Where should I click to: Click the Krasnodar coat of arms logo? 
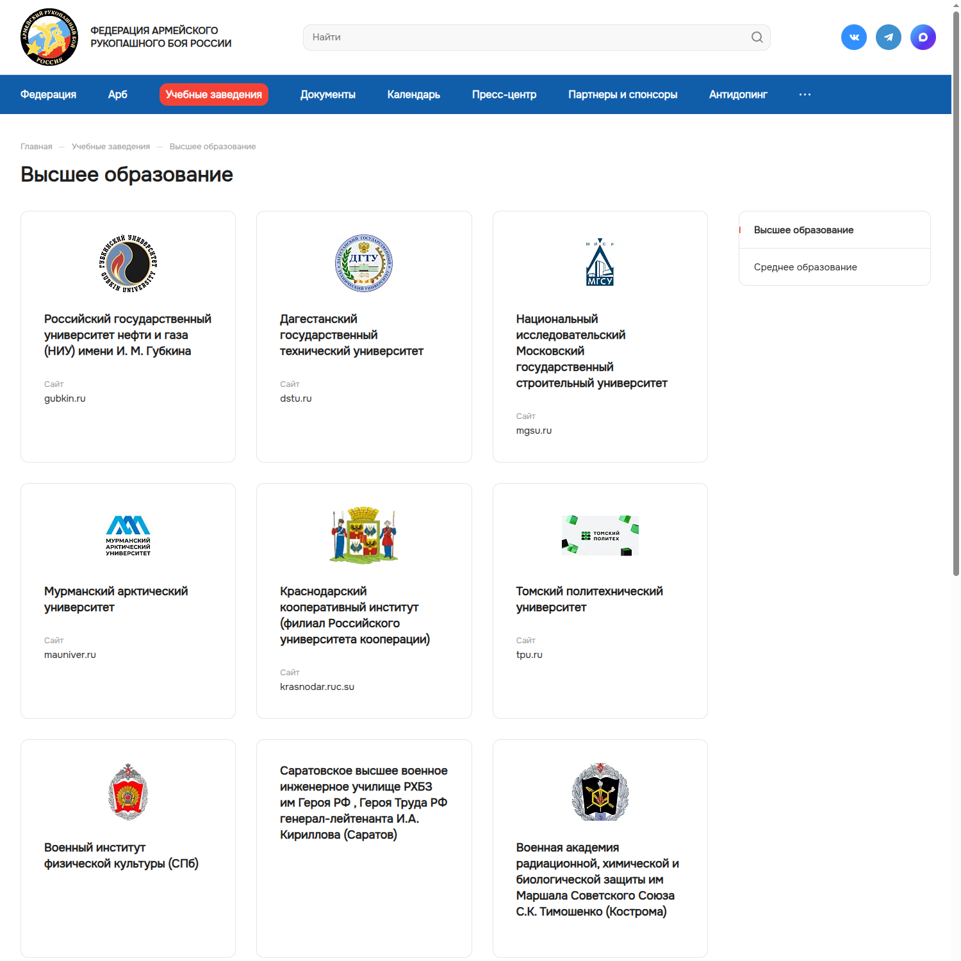(364, 536)
